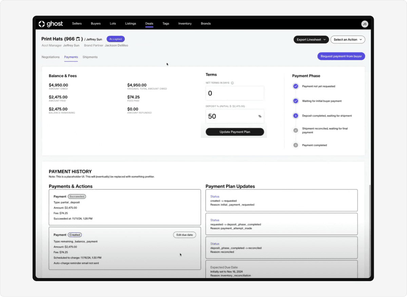
Task: Click the Edit due date button
Action: click(185, 235)
